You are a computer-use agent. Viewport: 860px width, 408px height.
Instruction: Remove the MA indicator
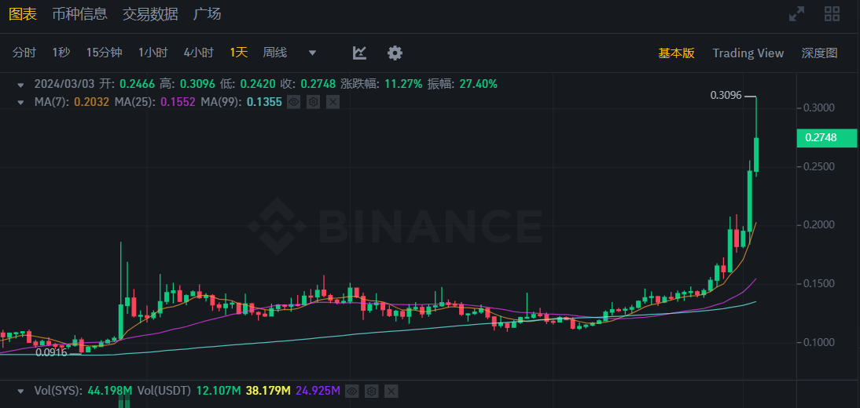point(333,102)
